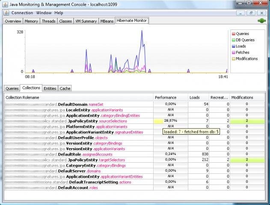Click the Java icon in the title bar
The width and height of the screenshot is (270, 205).
(5, 4)
